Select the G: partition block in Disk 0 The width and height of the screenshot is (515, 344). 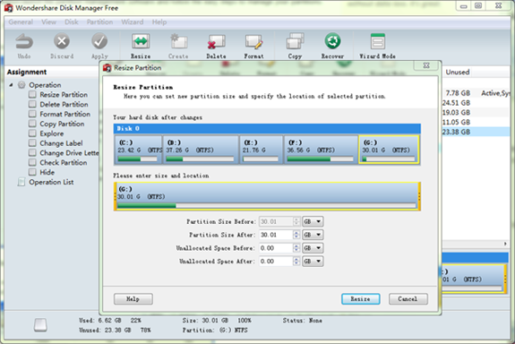[389, 150]
